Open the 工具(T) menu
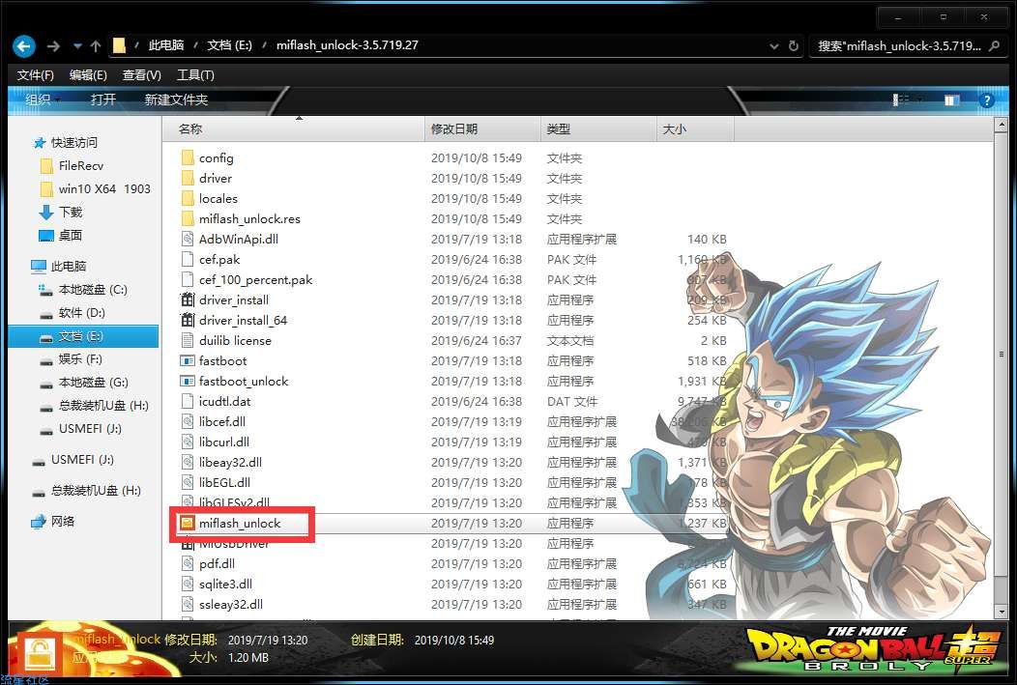This screenshot has width=1017, height=685. pos(195,75)
